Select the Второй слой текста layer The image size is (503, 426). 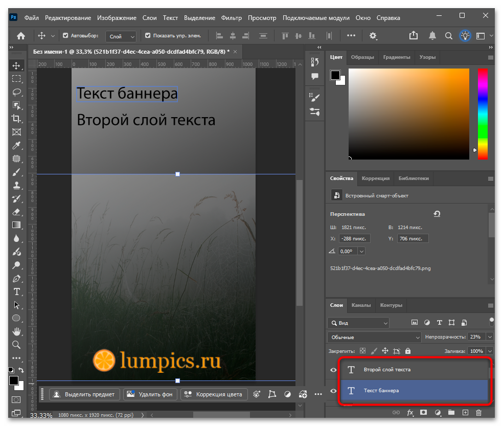(x=414, y=370)
